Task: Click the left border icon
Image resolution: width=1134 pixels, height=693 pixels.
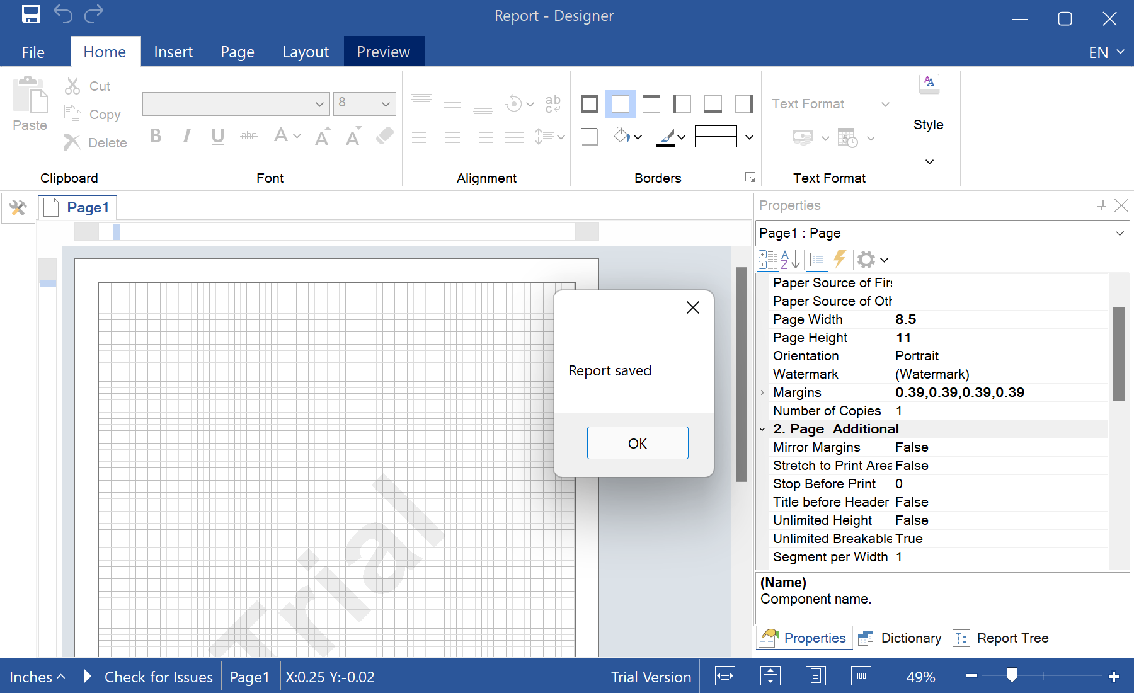Action: click(682, 104)
